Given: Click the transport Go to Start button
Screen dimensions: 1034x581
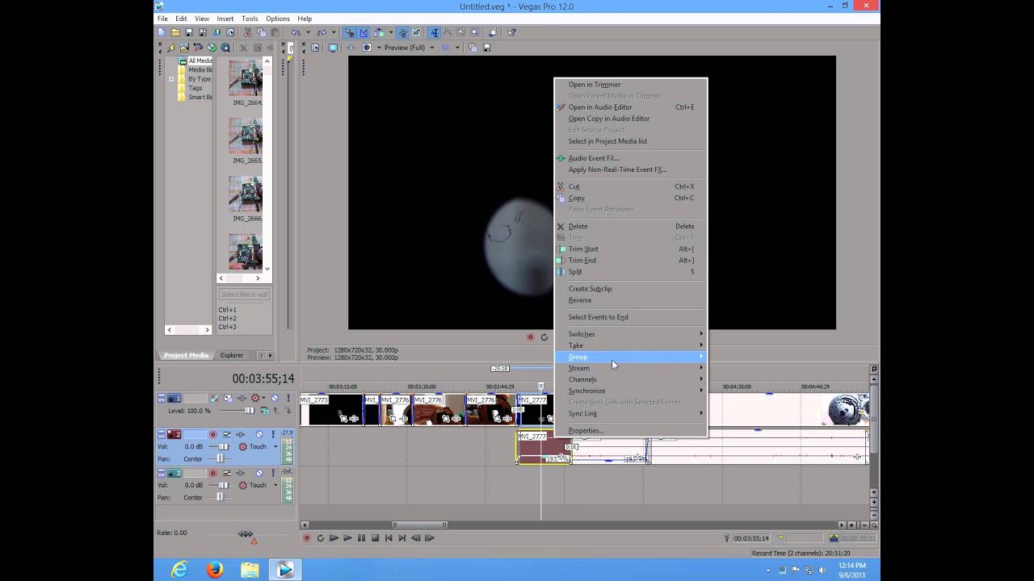Looking at the screenshot, I should [389, 538].
